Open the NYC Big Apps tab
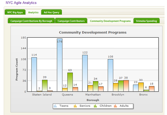The height and width of the screenshot is (115, 167). (15, 12)
